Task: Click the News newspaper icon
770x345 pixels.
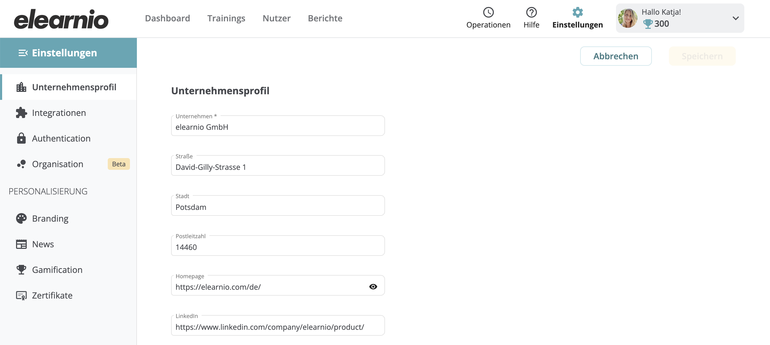Action: click(21, 244)
